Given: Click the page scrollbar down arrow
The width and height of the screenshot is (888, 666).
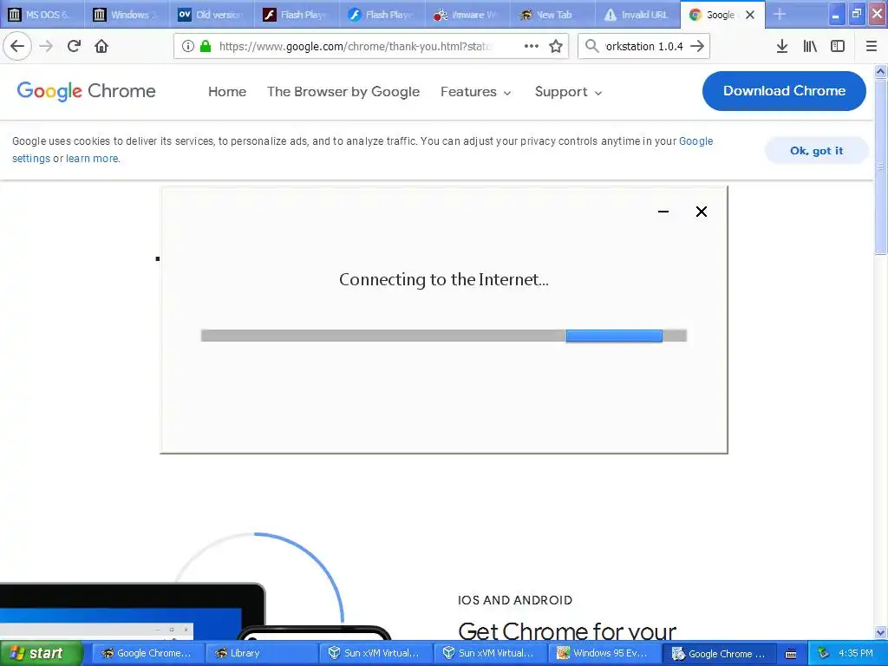Looking at the screenshot, I should [880, 632].
